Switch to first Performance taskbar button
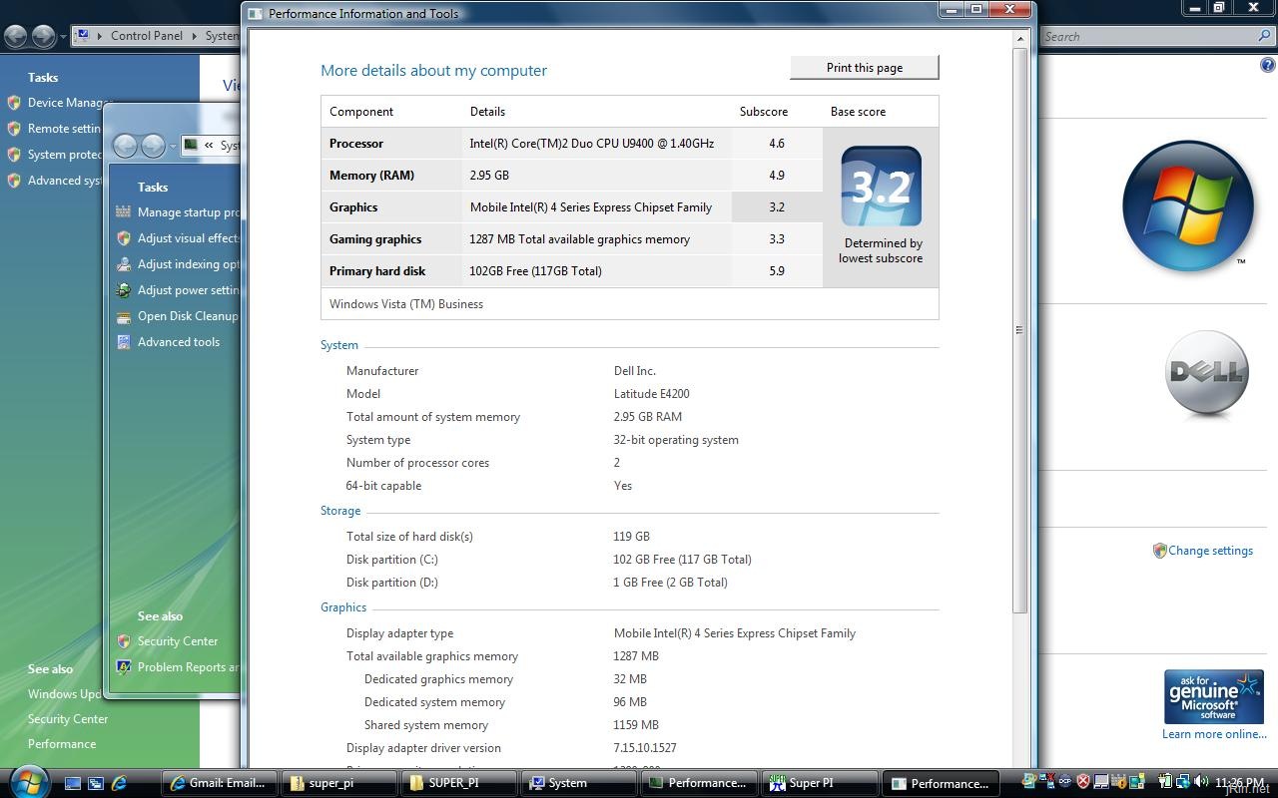Image resolution: width=1278 pixels, height=798 pixels. click(x=698, y=783)
